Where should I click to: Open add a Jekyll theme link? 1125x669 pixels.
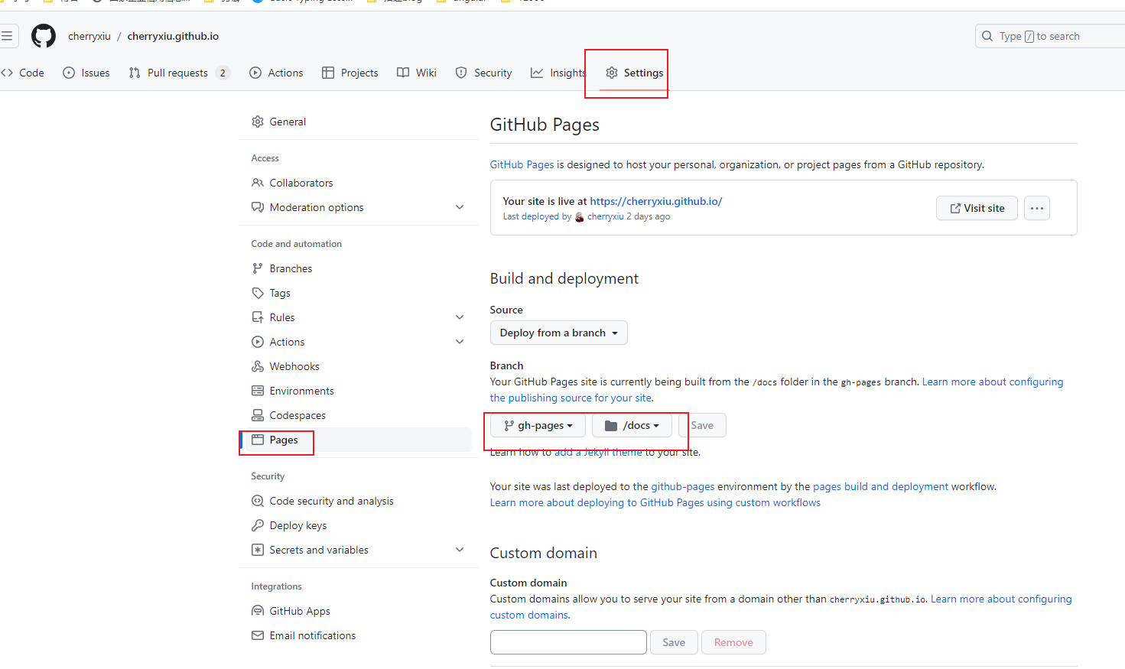pos(598,452)
